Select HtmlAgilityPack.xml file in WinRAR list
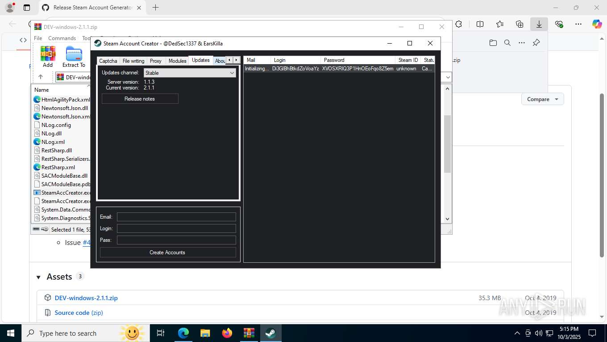This screenshot has height=342, width=607. [x=62, y=100]
